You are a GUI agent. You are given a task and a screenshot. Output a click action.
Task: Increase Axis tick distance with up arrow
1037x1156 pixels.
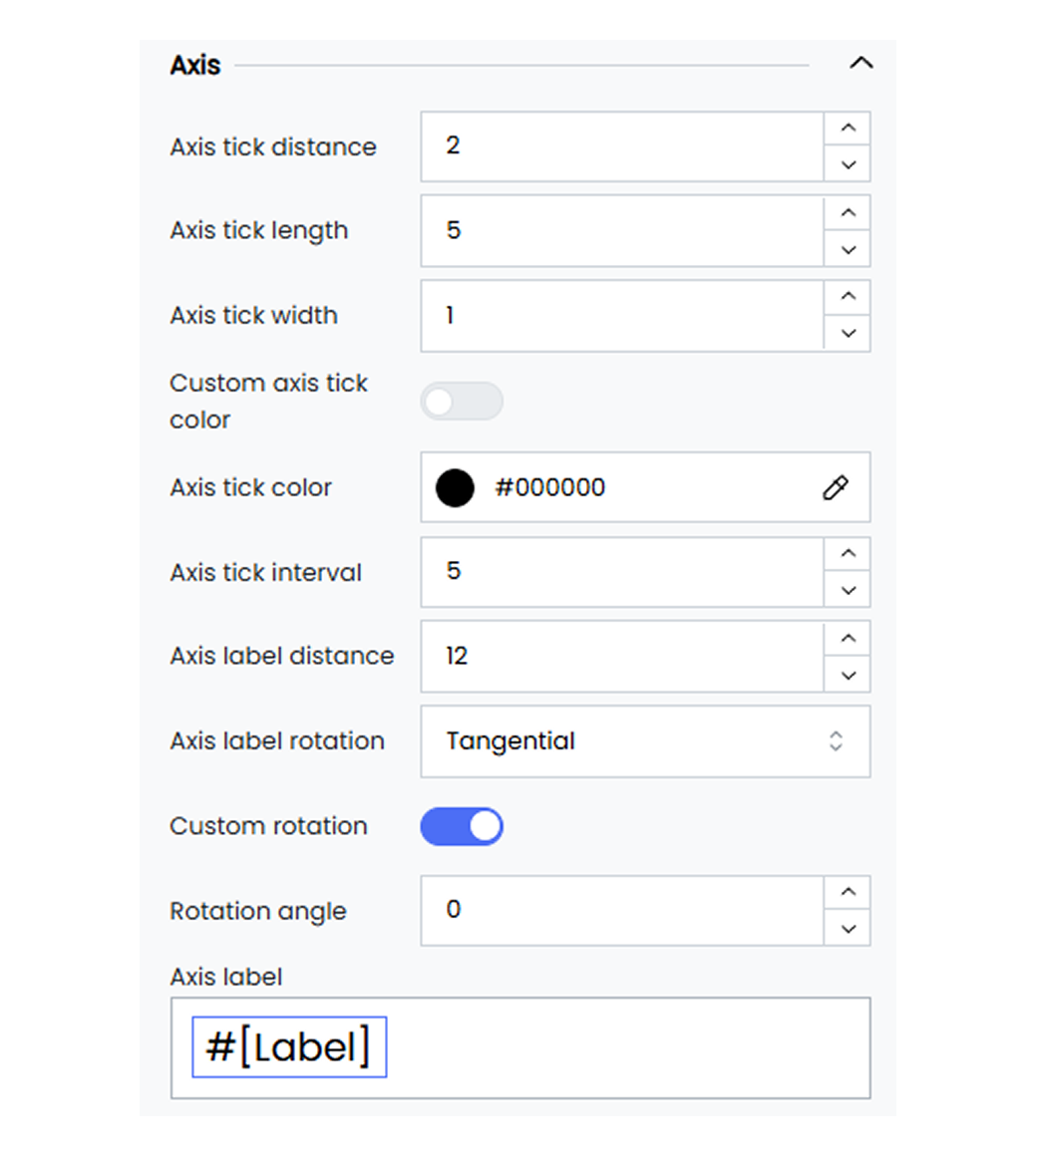(849, 129)
